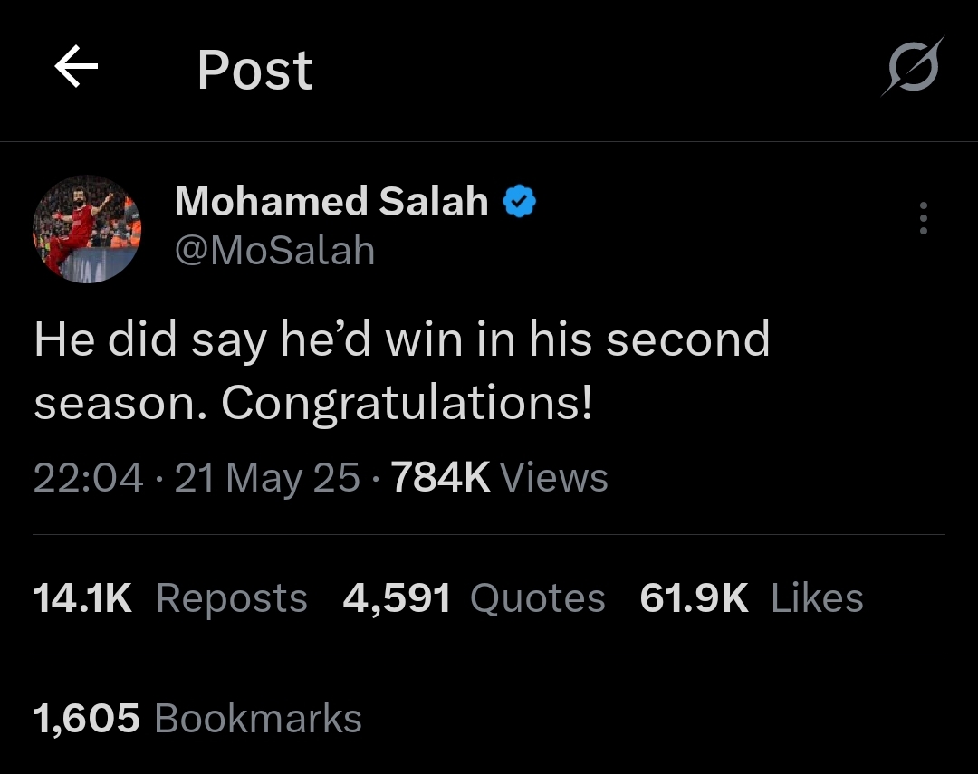Tap the @MoSalah handle
This screenshot has width=978, height=774.
(x=275, y=251)
